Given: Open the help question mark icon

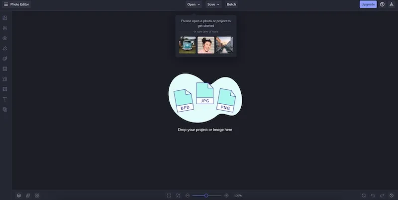Looking at the screenshot, I should [382, 4].
